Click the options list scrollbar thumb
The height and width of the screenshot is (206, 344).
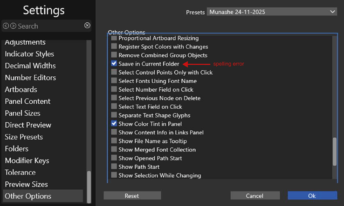(x=334, y=151)
